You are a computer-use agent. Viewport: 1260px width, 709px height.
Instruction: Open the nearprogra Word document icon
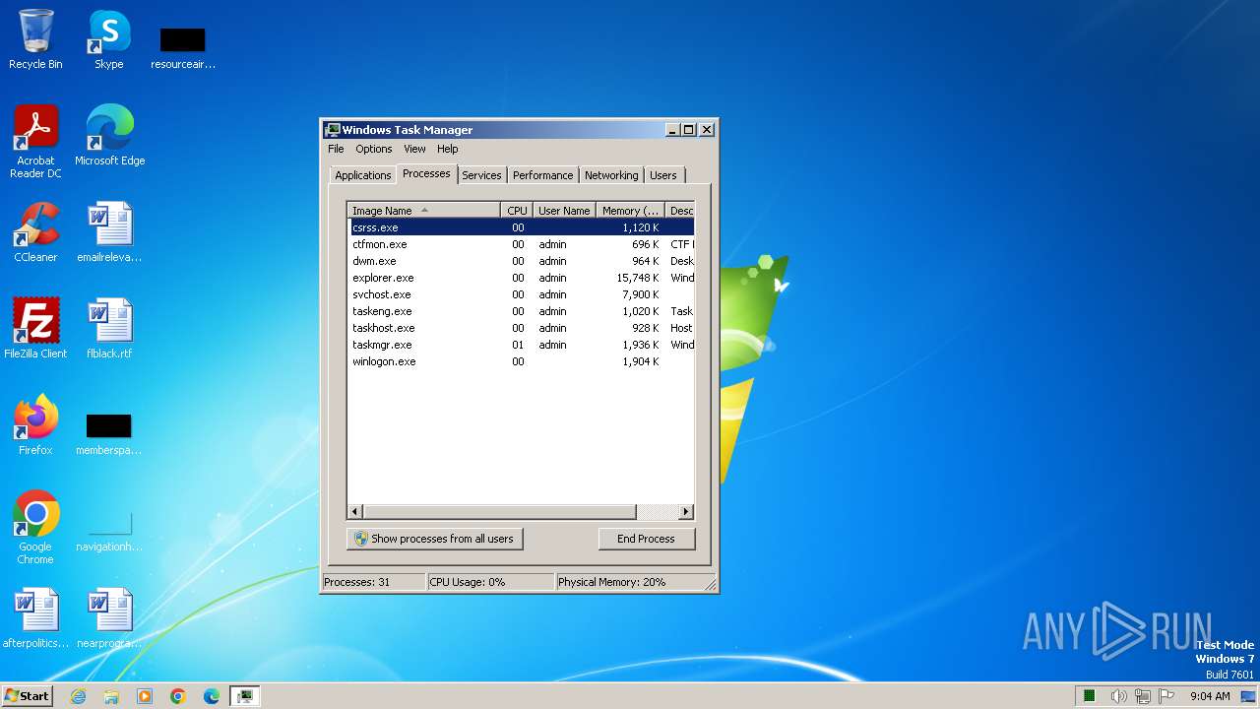tap(109, 618)
